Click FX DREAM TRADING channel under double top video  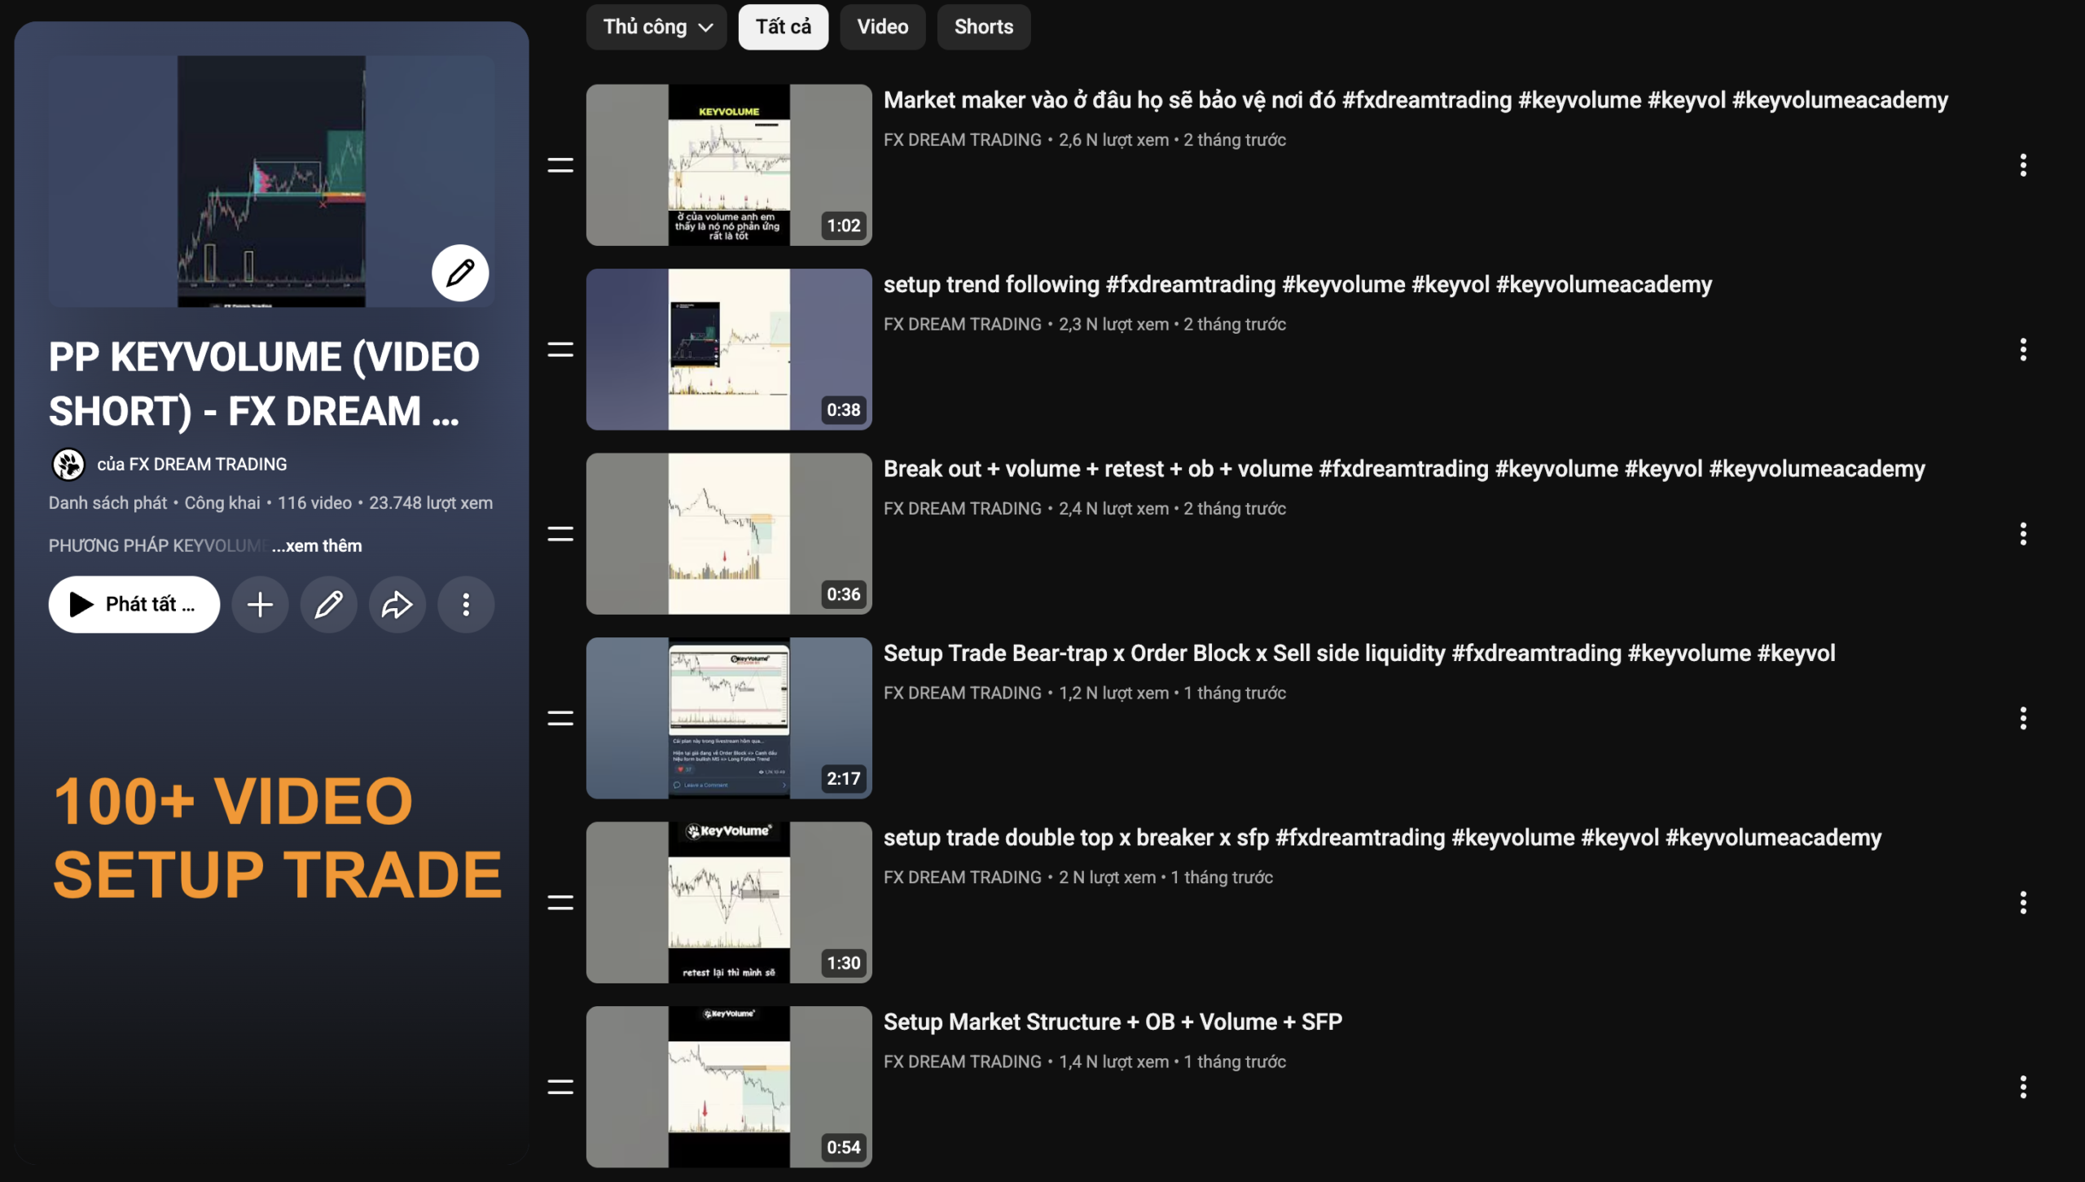pyautogui.click(x=962, y=878)
